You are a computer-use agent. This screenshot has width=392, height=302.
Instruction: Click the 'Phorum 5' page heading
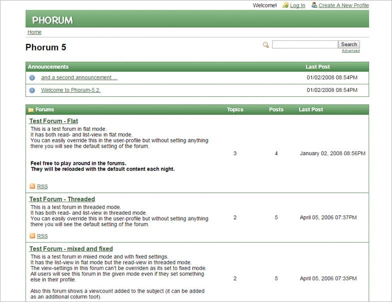[46, 47]
